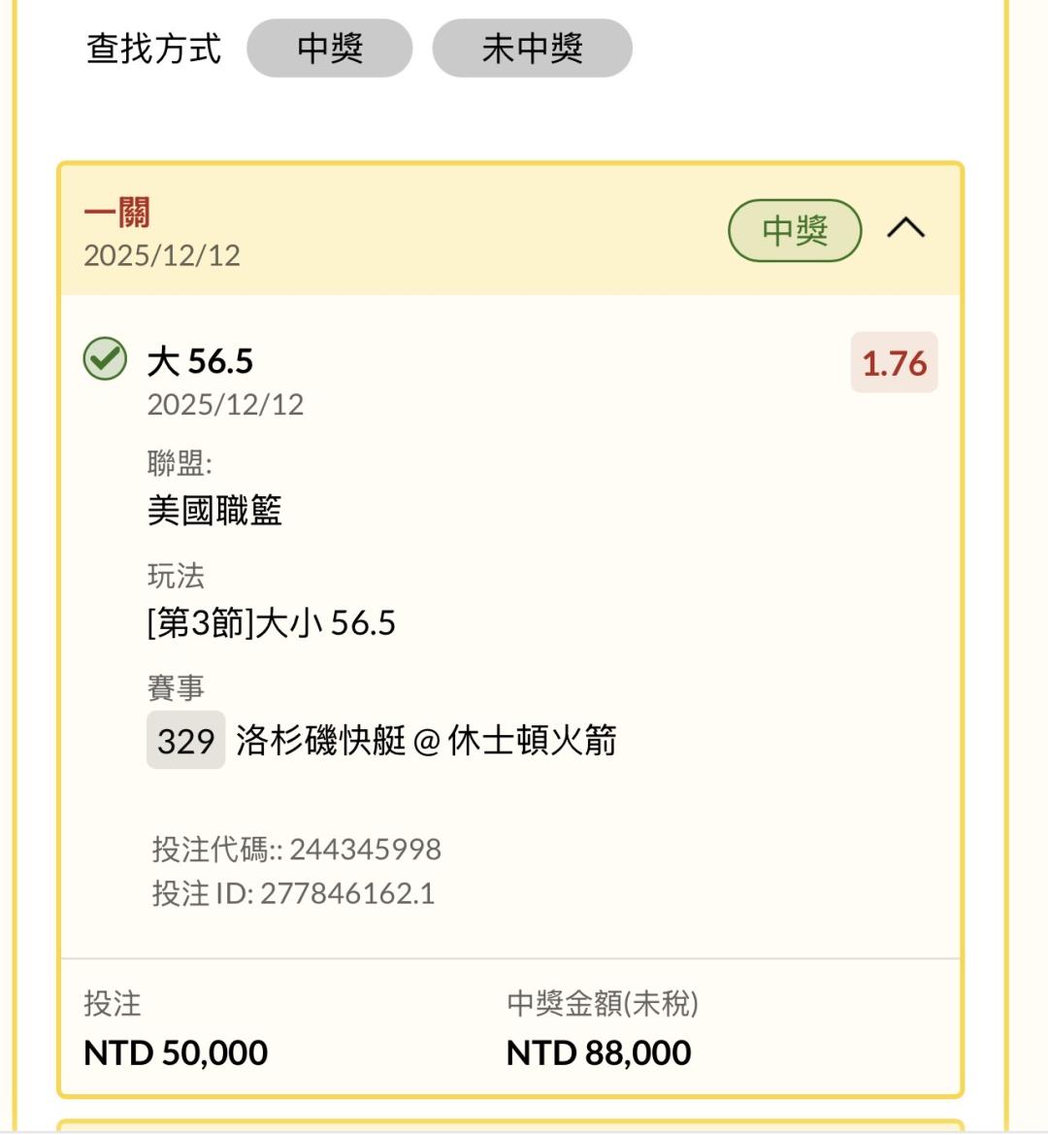Filter bets by 未中獎
1048x1135 pixels.
532,48
